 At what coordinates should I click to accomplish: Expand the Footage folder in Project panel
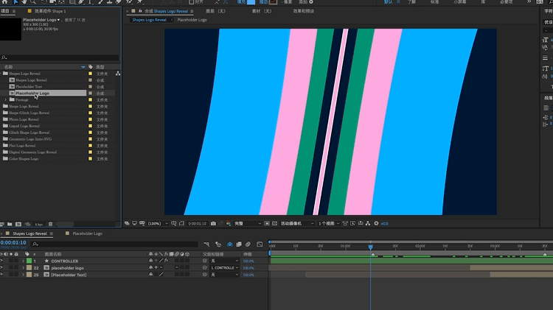[x=6, y=100]
